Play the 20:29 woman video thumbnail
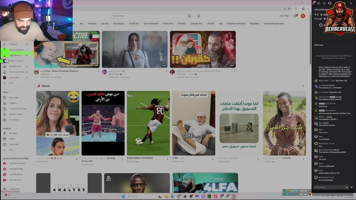The image size is (356, 200). point(135,49)
